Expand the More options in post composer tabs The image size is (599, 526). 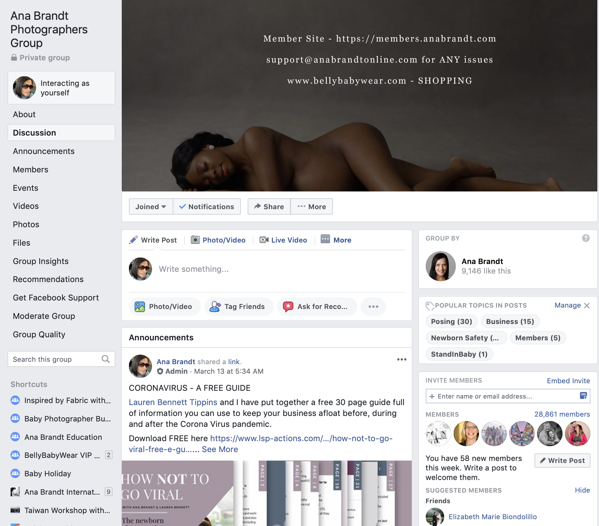[336, 240]
